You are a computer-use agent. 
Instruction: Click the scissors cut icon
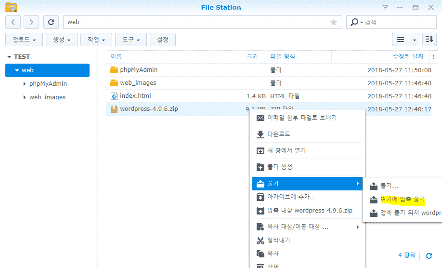pos(260,241)
